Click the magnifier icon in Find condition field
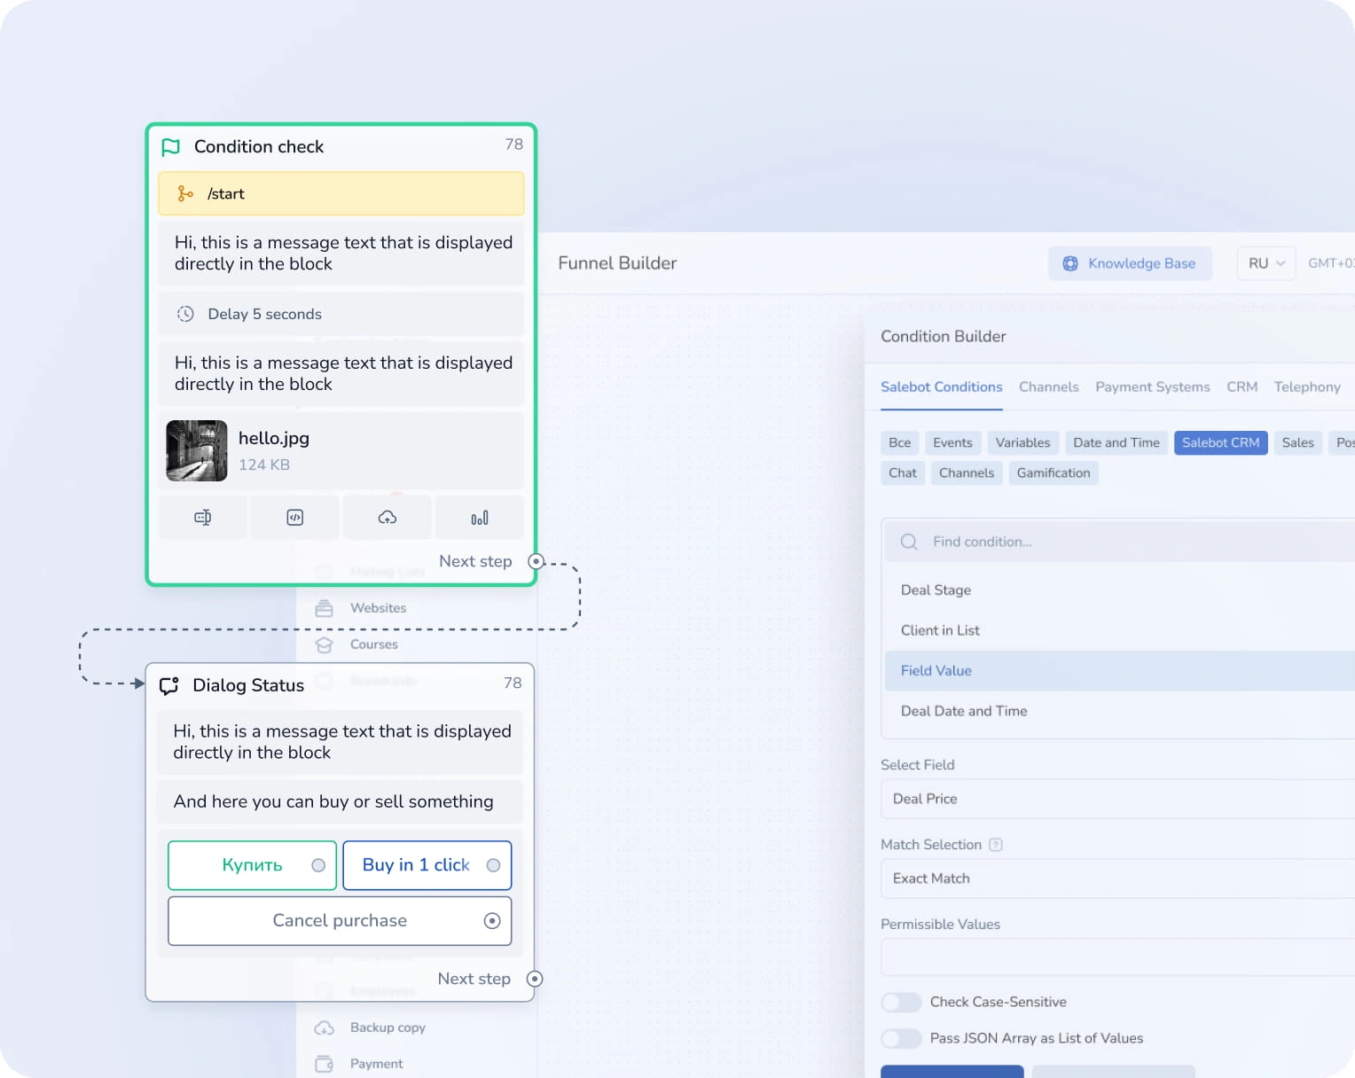The image size is (1355, 1078). pos(909,542)
